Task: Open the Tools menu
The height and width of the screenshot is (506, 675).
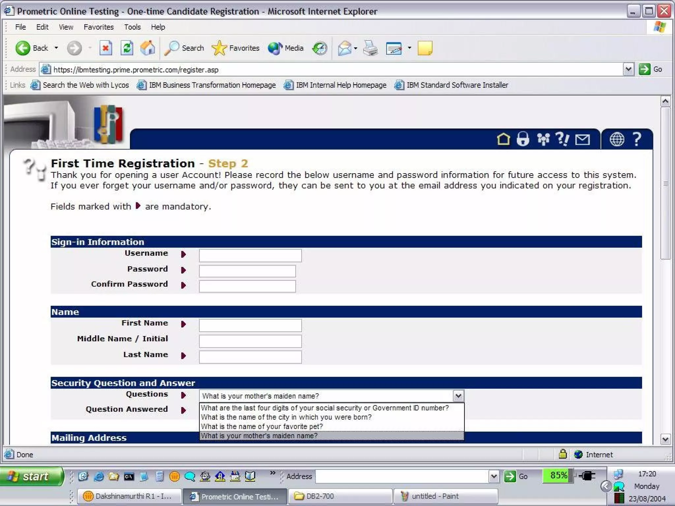Action: click(132, 27)
